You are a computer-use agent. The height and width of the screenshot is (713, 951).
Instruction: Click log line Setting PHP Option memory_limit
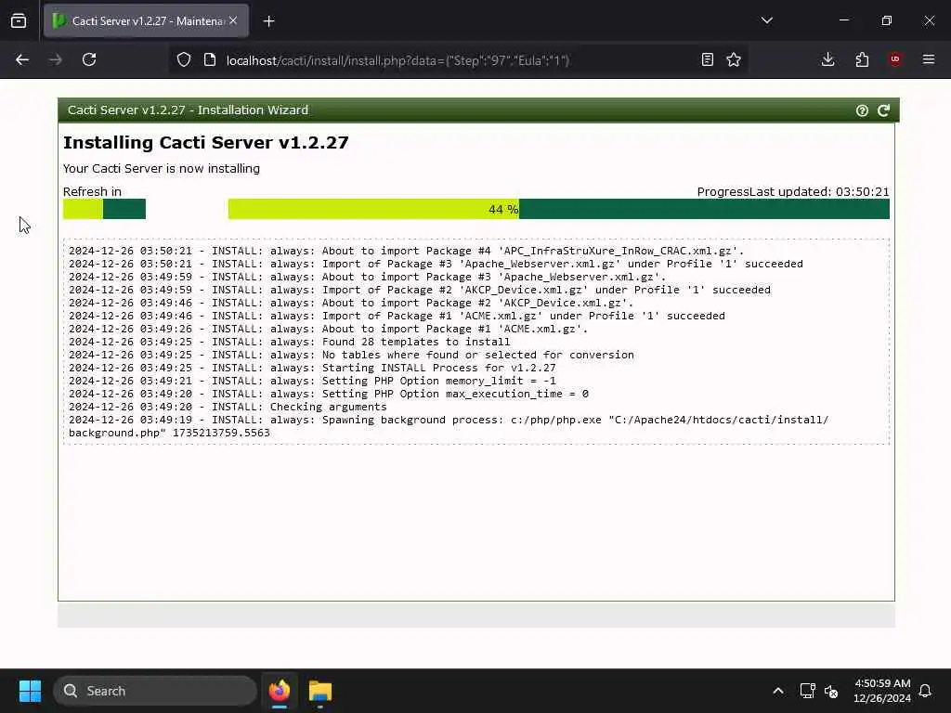coord(312,381)
